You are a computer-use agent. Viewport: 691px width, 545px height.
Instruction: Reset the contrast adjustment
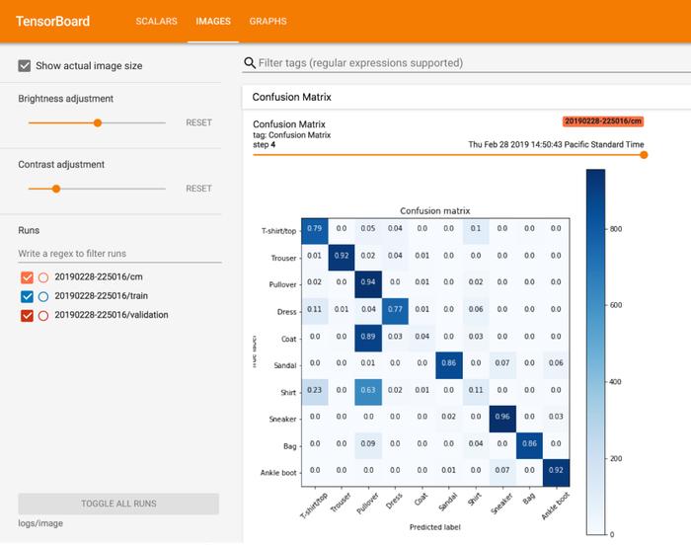click(x=198, y=189)
